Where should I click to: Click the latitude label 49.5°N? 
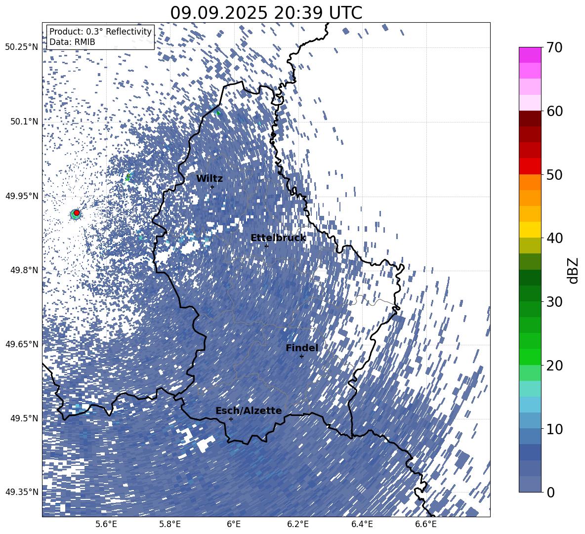(x=24, y=418)
